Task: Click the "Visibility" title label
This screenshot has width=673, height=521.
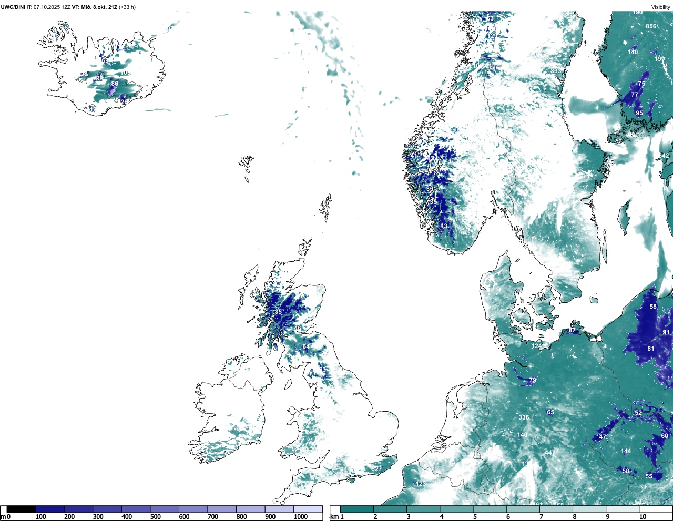Action: tap(660, 7)
